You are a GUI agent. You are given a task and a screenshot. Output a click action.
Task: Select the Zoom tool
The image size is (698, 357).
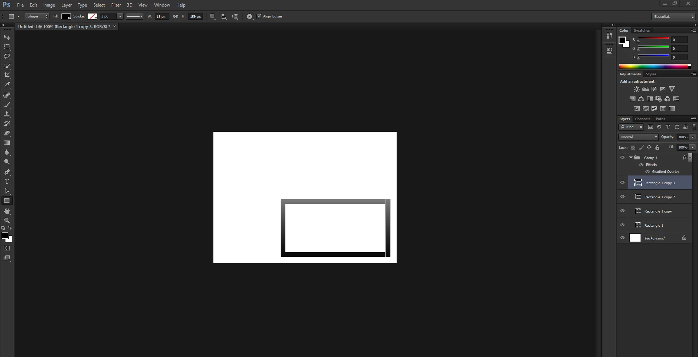click(x=7, y=221)
